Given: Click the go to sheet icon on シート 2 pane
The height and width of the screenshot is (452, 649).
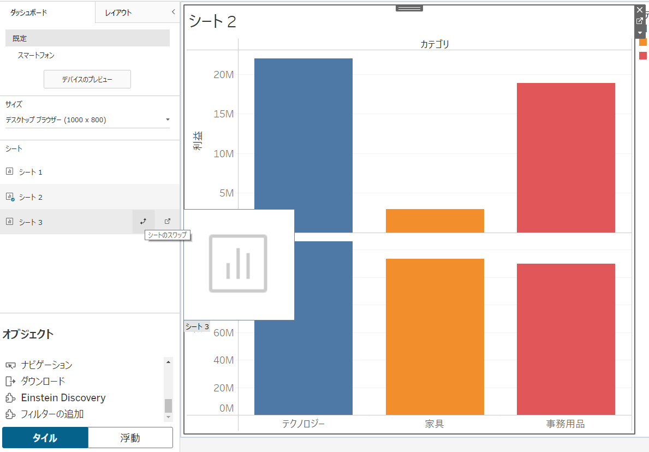Looking at the screenshot, I should (640, 21).
